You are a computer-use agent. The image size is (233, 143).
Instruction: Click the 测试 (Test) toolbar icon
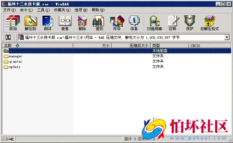tap(47, 23)
